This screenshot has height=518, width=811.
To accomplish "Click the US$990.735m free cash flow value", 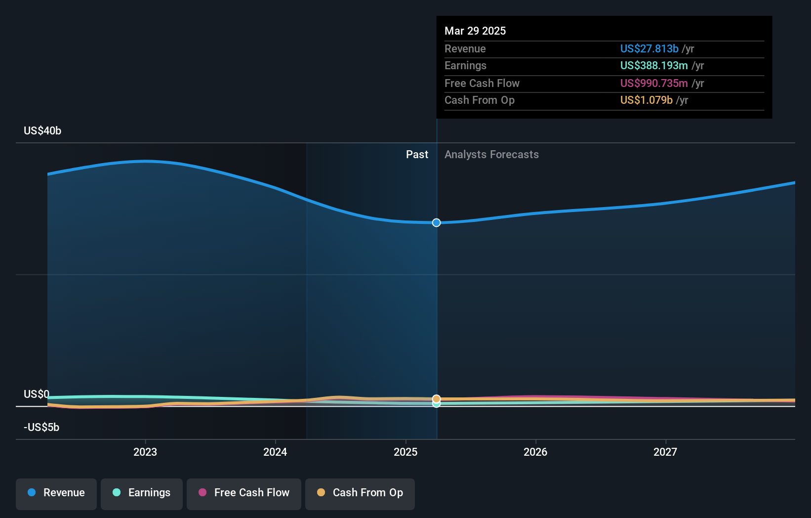I will [x=654, y=83].
